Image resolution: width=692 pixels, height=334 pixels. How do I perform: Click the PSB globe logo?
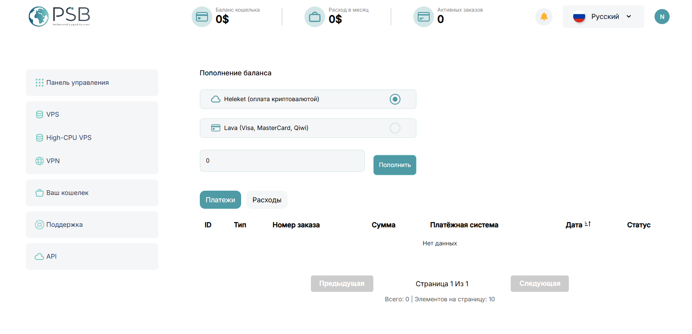pos(39,17)
